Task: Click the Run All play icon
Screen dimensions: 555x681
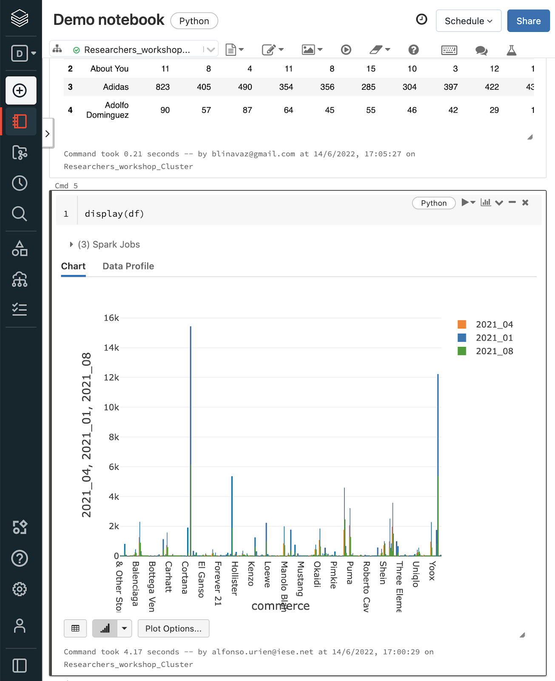Action: [346, 50]
